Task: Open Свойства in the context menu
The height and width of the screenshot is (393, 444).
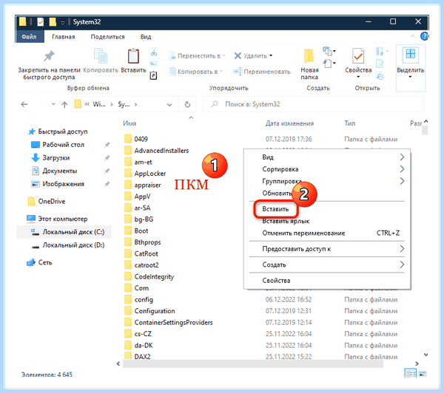Action: [276, 281]
